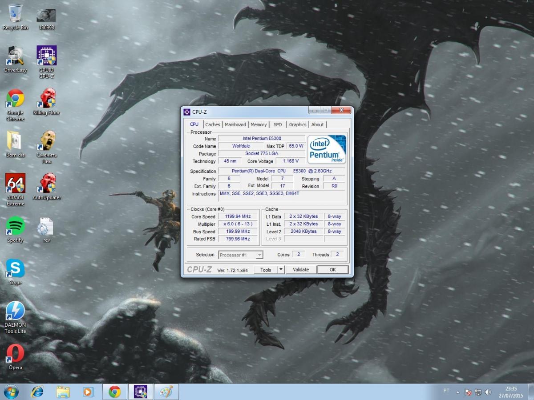Open the Memory tab
534x400 pixels.
[x=259, y=124]
